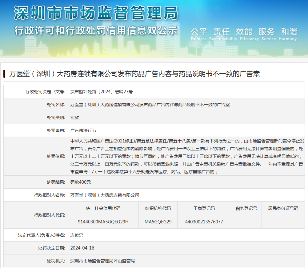
Task: Click the 责任 Responsibility slogan word
Action: tap(223, 34)
